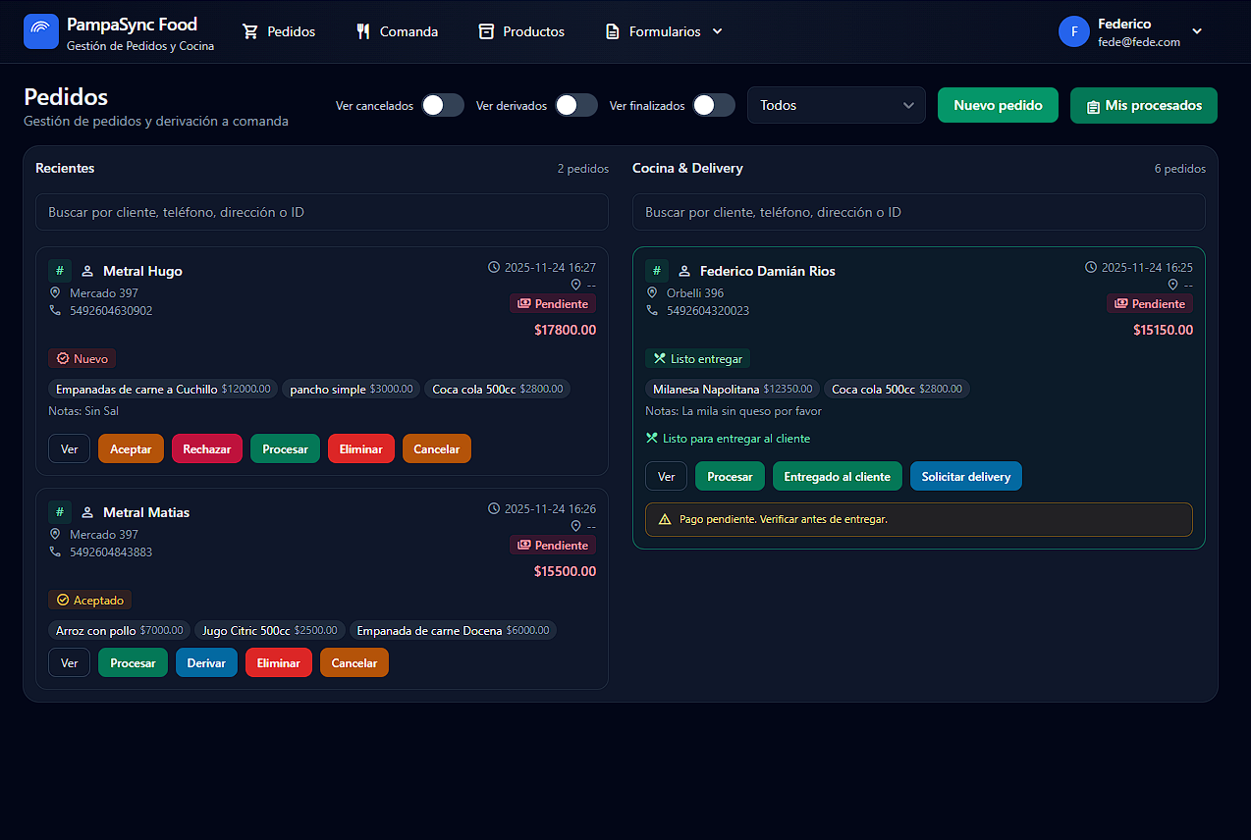The height and width of the screenshot is (840, 1251).
Task: Click the Nuevo pedido button
Action: [x=998, y=106]
